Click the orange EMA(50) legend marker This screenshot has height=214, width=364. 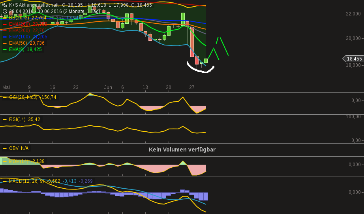[x=5, y=43]
